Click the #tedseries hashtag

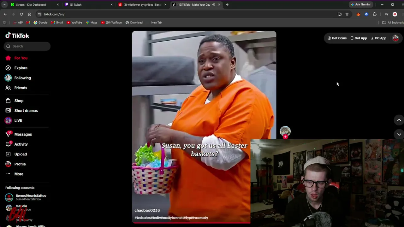point(142,218)
